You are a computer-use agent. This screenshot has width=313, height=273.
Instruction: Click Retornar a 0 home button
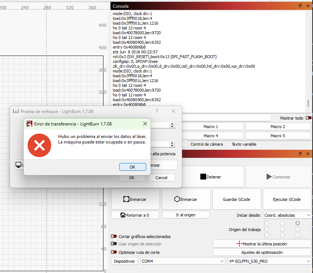point(135,215)
